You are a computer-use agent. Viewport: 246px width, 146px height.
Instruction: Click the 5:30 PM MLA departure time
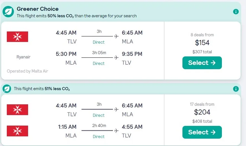pyautogui.click(x=66, y=54)
